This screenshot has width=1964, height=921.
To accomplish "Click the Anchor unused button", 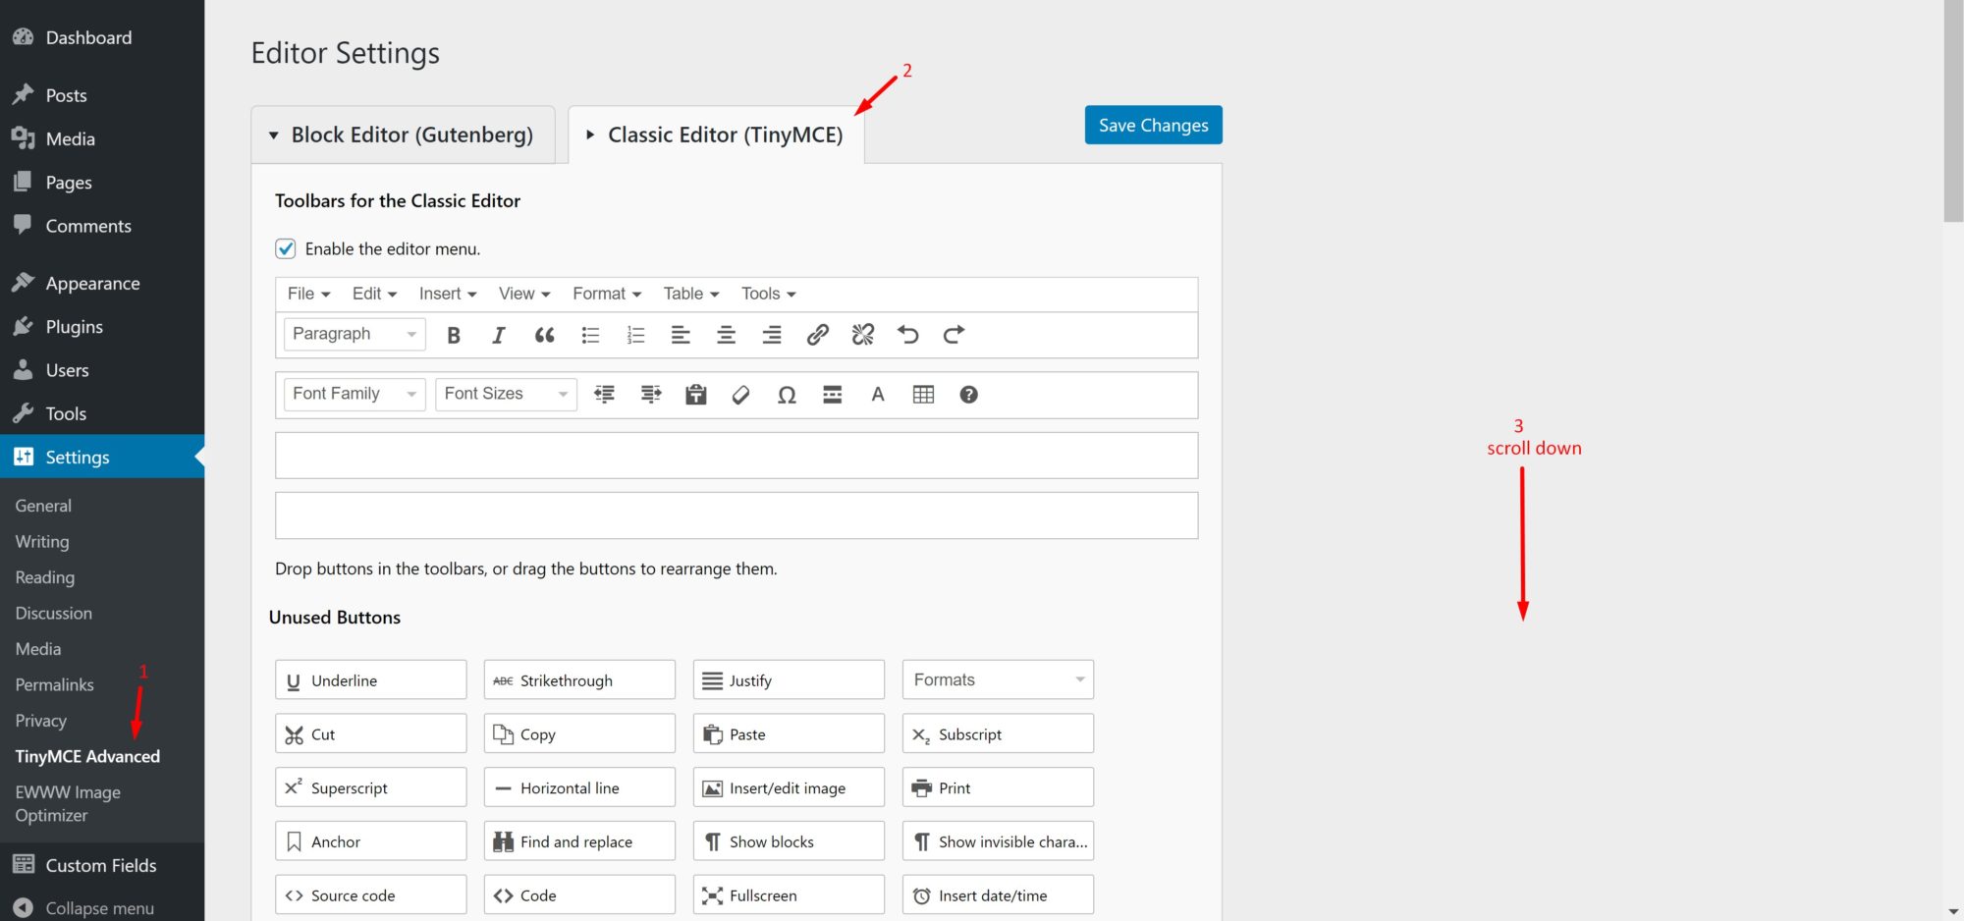I will tap(371, 841).
